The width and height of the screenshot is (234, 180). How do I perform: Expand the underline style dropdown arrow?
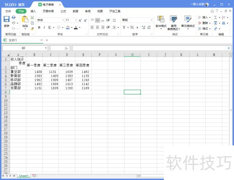coord(53,28)
